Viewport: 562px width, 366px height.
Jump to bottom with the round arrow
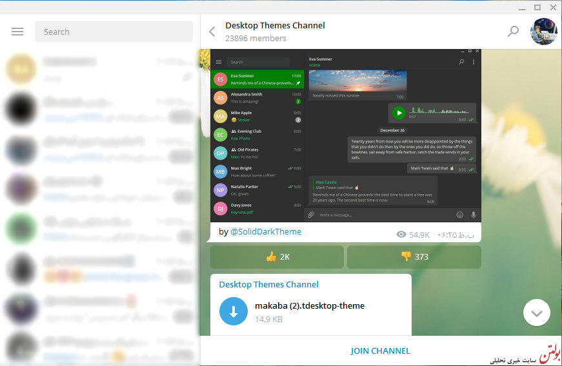537,313
